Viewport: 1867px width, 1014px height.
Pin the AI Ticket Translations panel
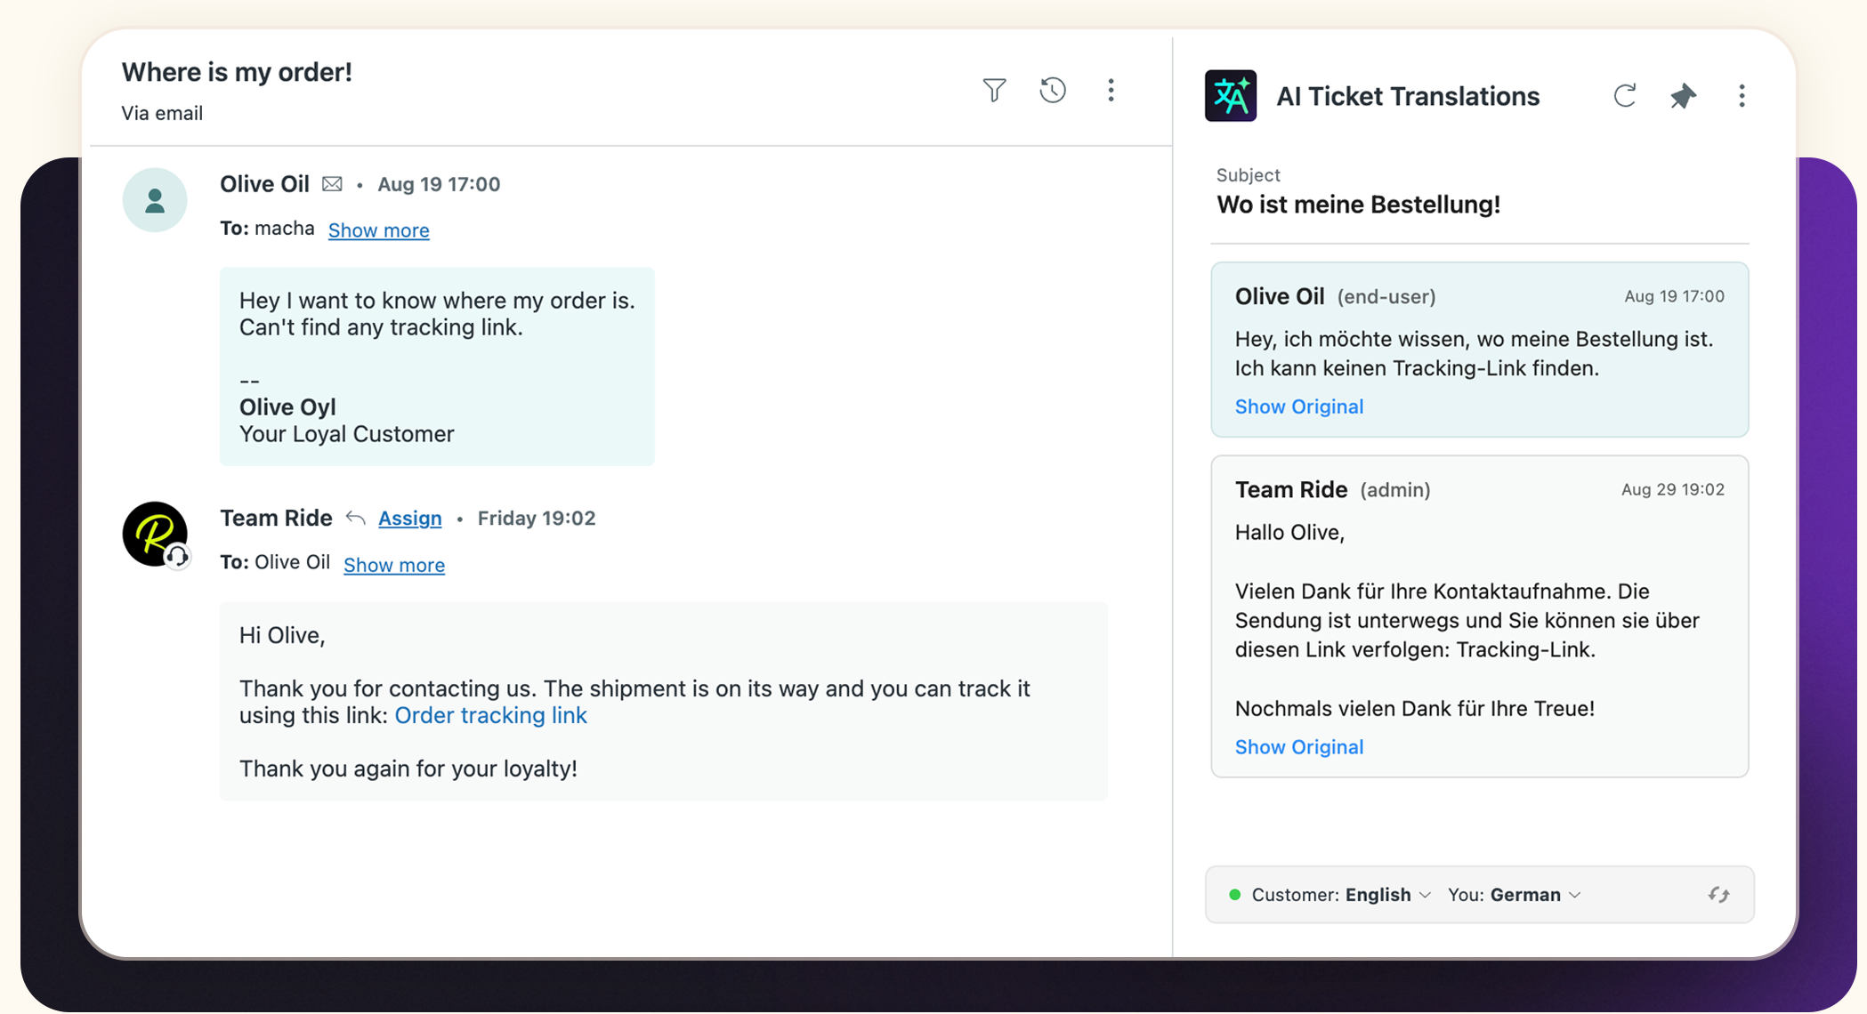point(1684,96)
